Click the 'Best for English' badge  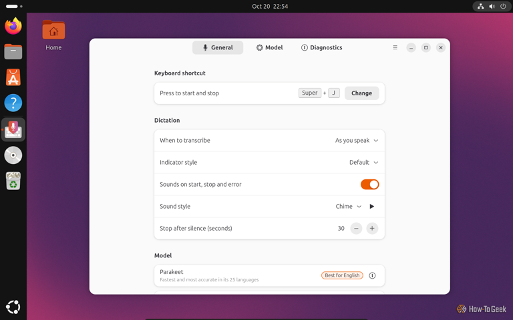(x=342, y=275)
